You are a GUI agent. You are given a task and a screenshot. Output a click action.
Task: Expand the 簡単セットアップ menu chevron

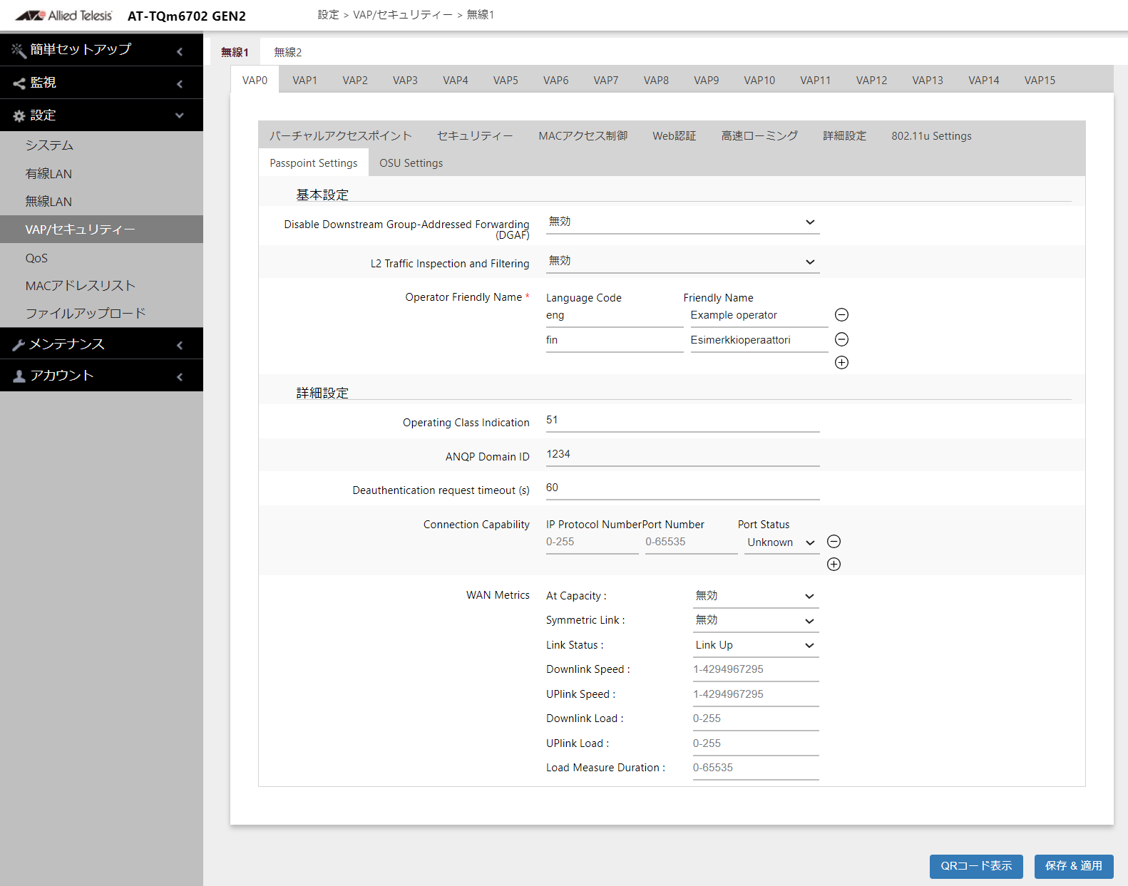(180, 51)
